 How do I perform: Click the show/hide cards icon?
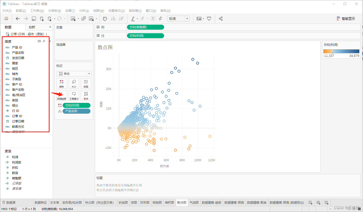click(x=199, y=19)
